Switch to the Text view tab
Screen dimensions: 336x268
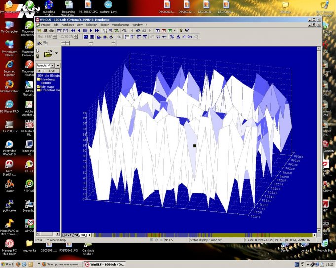(x=67, y=235)
